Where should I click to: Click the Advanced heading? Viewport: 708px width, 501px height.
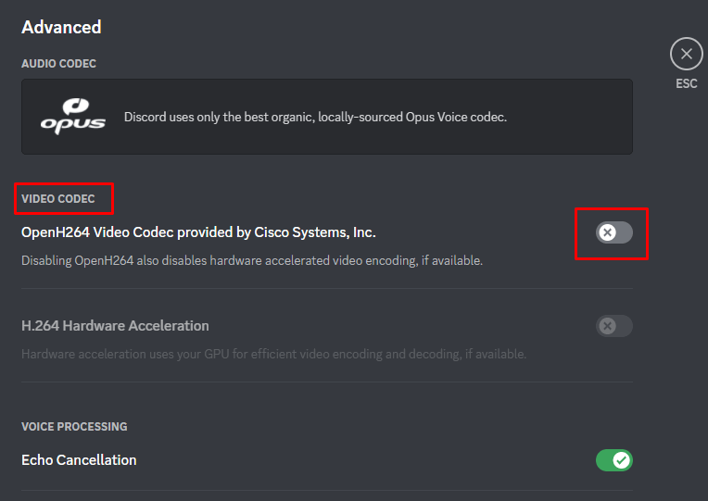[61, 27]
